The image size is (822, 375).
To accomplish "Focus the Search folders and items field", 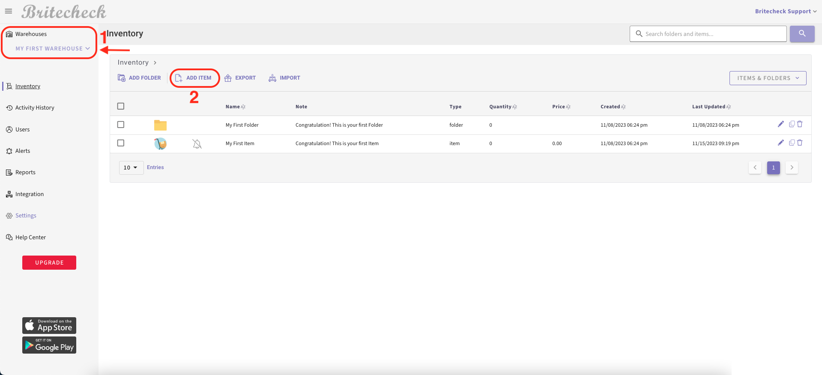I will (708, 34).
